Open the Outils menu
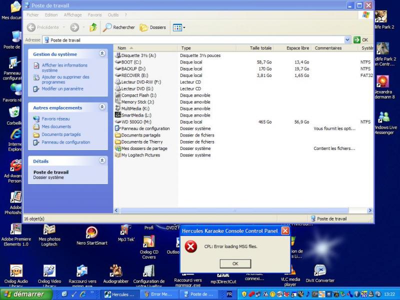Viewport: 400px width, 300px height. (x=113, y=15)
